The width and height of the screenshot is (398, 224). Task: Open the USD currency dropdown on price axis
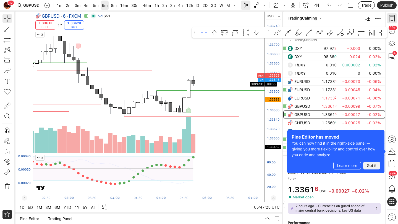click(x=273, y=16)
